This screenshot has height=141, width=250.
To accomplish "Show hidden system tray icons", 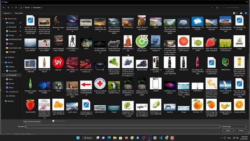I will point(221,138).
